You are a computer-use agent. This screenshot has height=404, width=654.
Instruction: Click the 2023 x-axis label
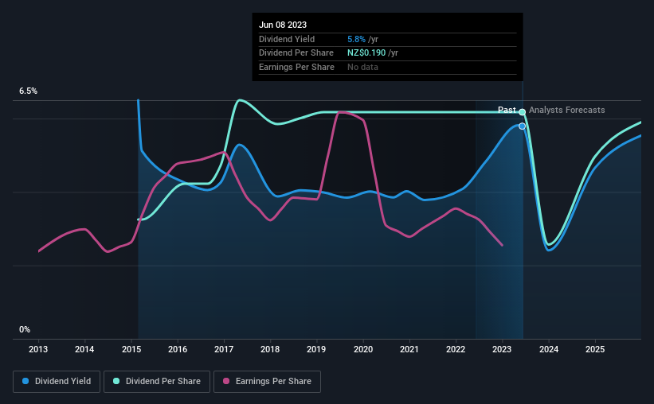tap(502, 349)
